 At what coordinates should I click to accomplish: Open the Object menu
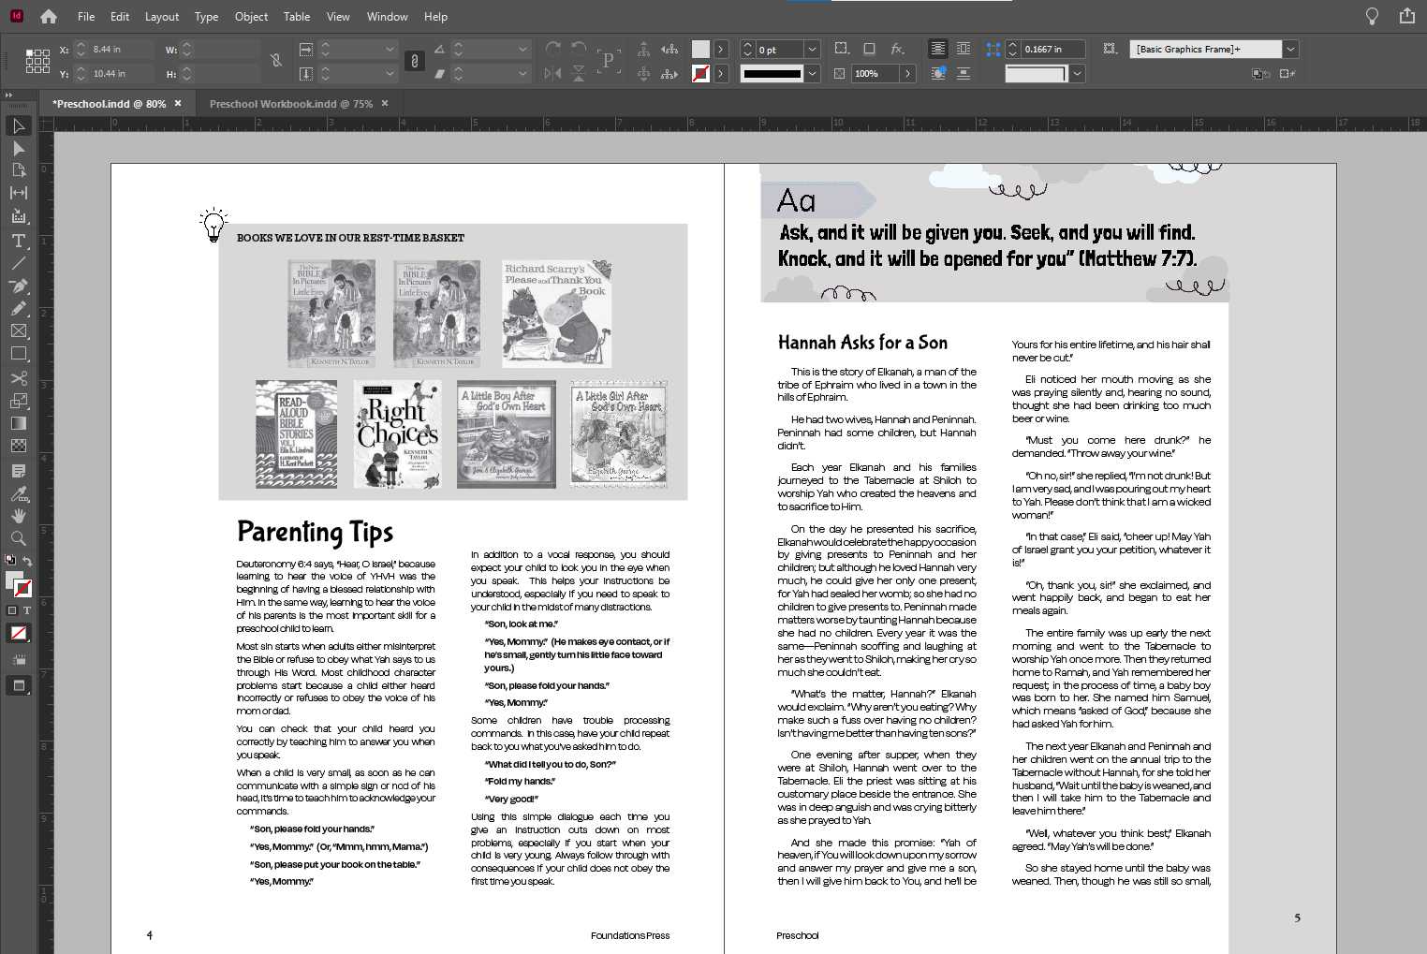pyautogui.click(x=251, y=16)
